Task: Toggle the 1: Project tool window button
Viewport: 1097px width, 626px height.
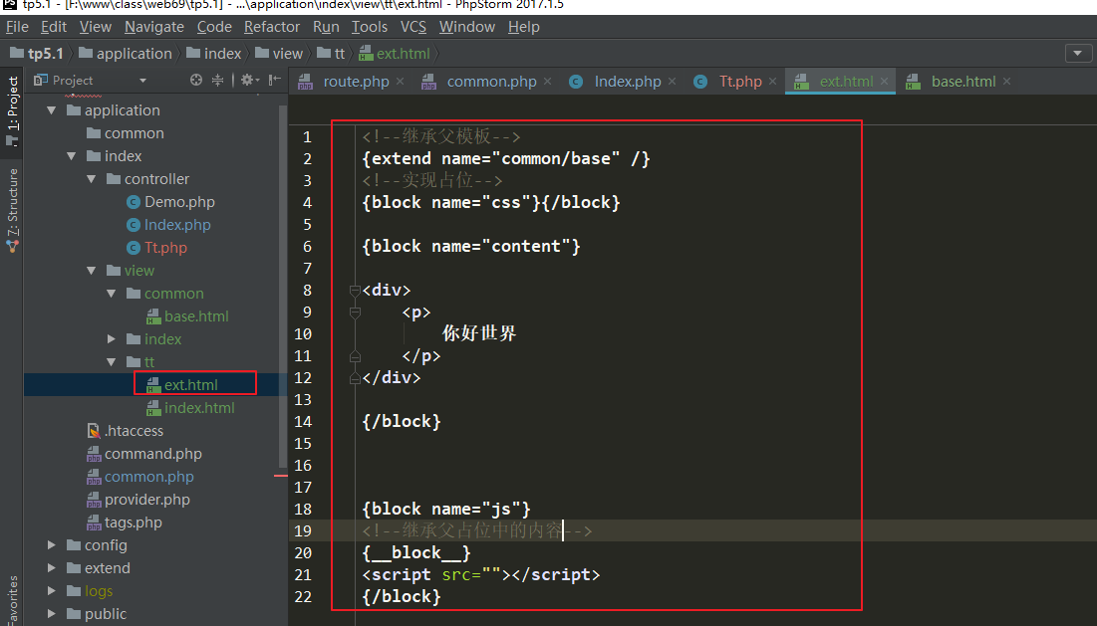Action: point(12,110)
